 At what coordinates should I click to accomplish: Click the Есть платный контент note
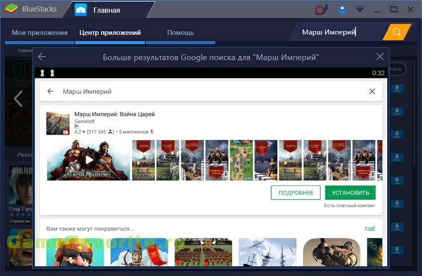coord(350,205)
